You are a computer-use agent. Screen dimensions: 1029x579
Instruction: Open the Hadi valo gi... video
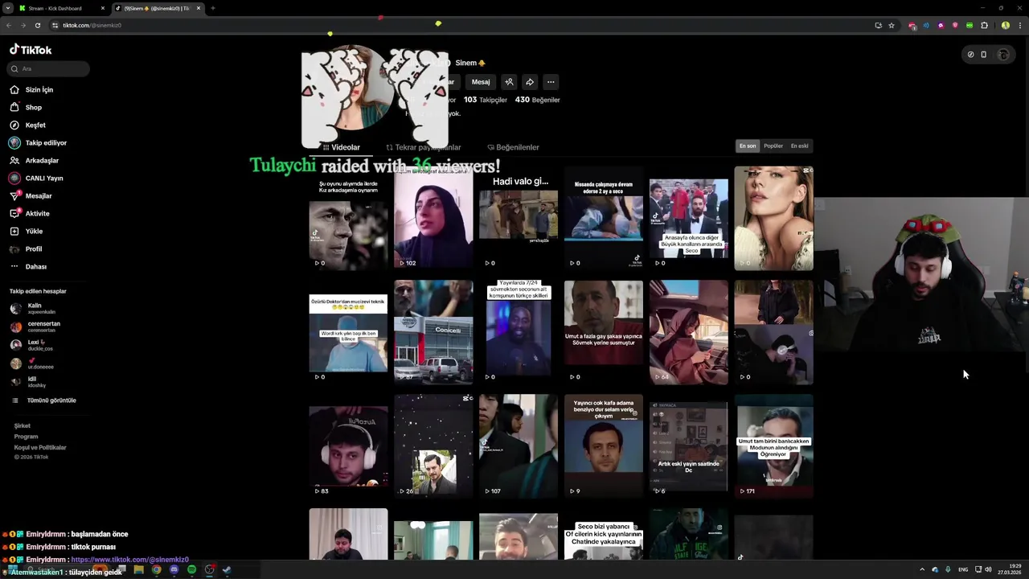pos(519,218)
